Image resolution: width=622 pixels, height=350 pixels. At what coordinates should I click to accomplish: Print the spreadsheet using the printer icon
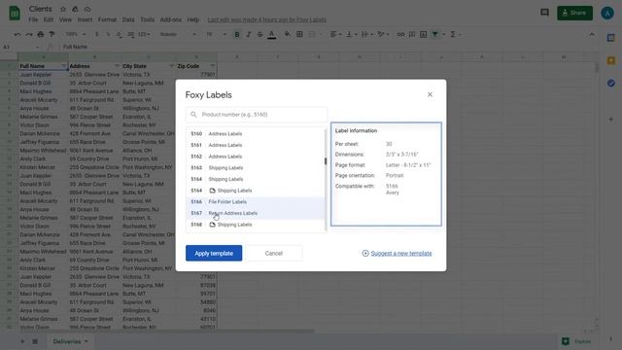[41, 35]
